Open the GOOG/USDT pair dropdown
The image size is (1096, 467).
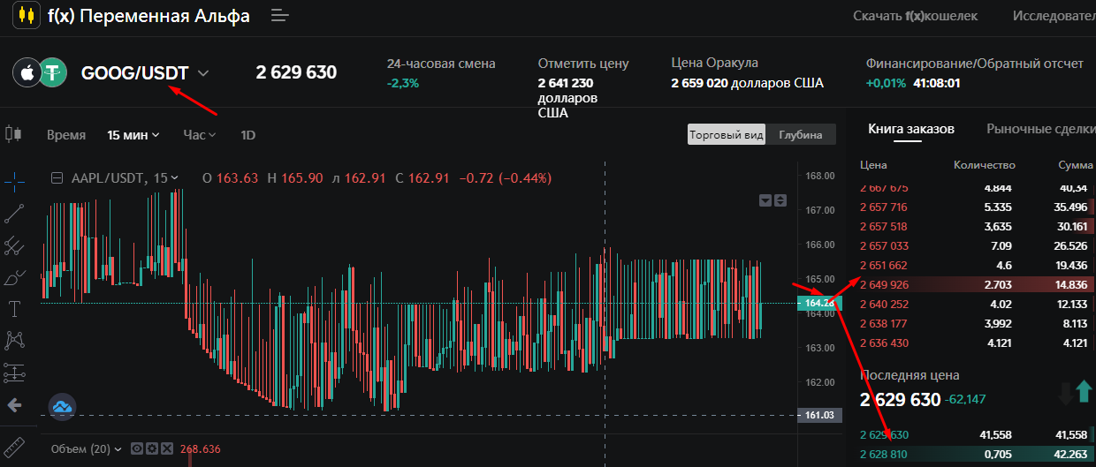coord(204,73)
